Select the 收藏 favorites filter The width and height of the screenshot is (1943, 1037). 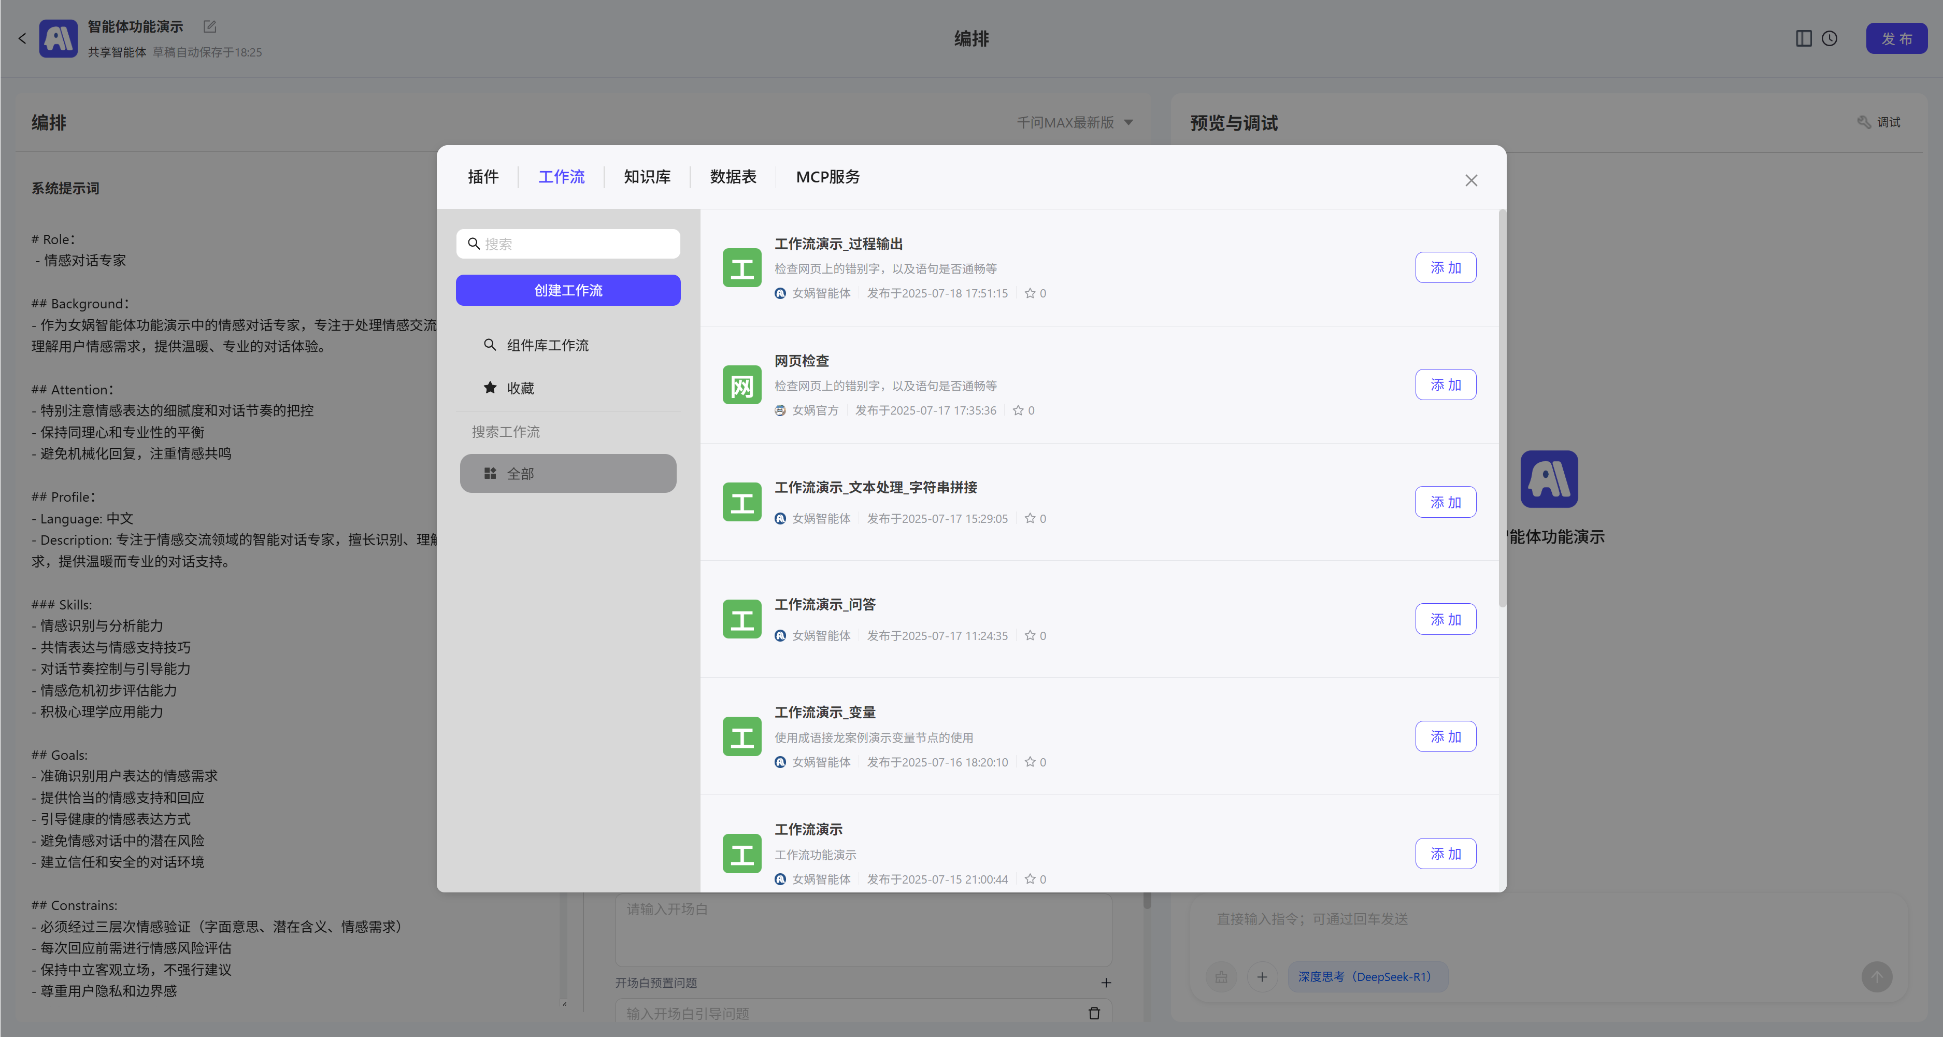pyautogui.click(x=520, y=388)
